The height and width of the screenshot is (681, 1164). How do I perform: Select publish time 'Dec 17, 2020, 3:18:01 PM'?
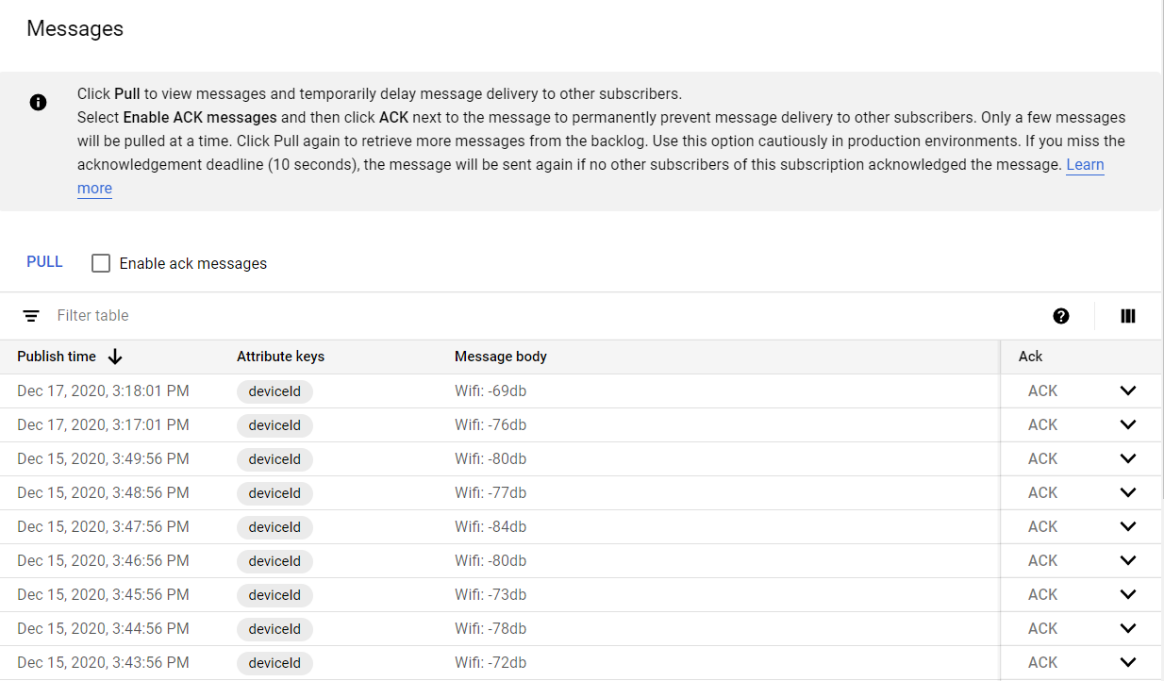103,391
